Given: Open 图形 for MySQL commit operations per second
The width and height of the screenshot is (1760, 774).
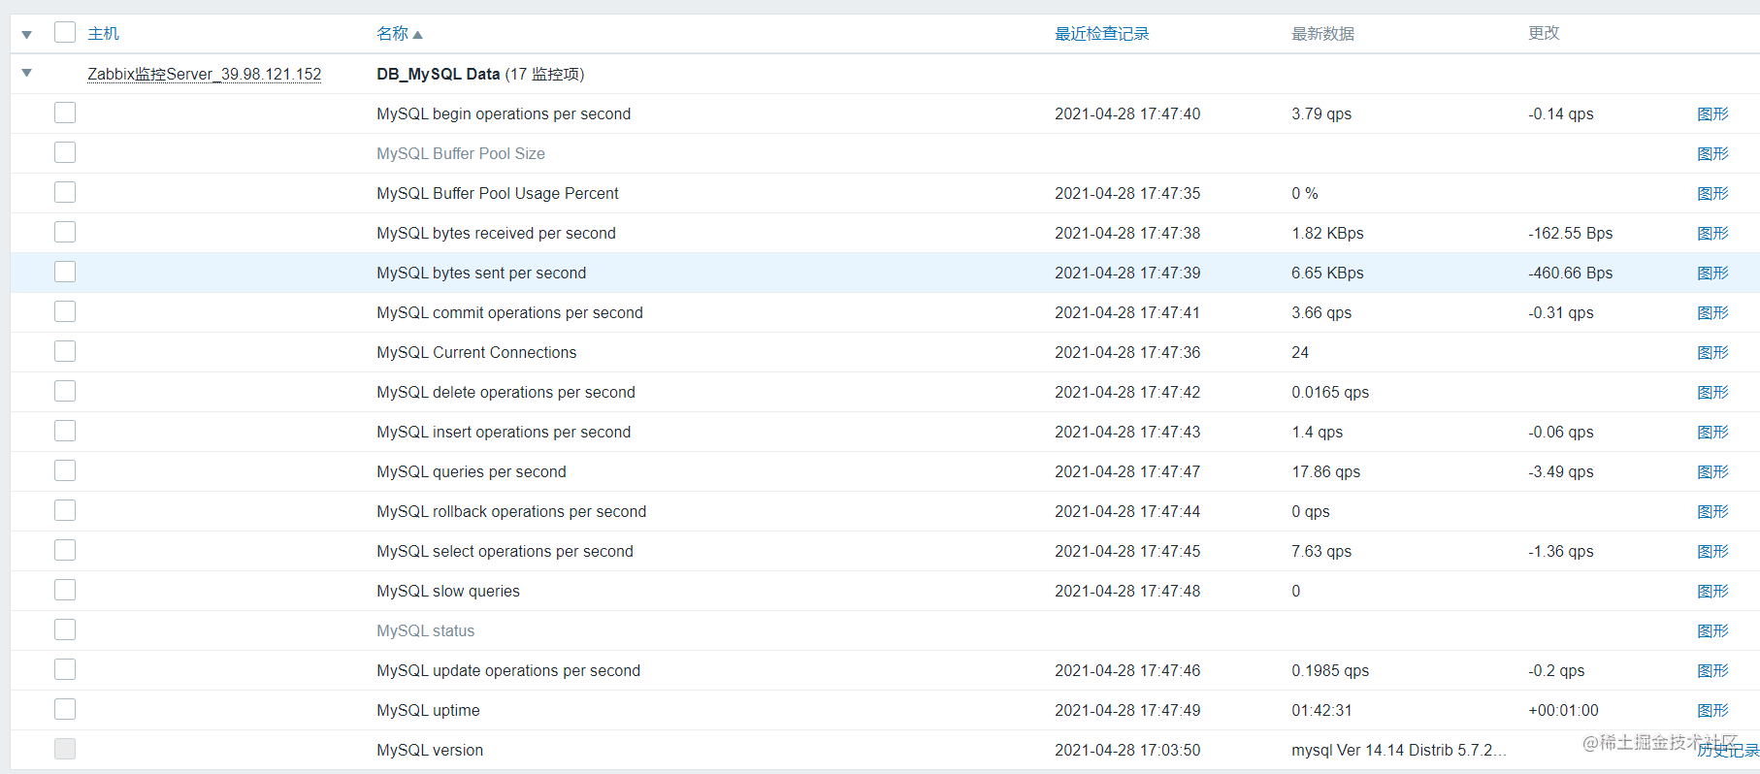Looking at the screenshot, I should 1712,312.
